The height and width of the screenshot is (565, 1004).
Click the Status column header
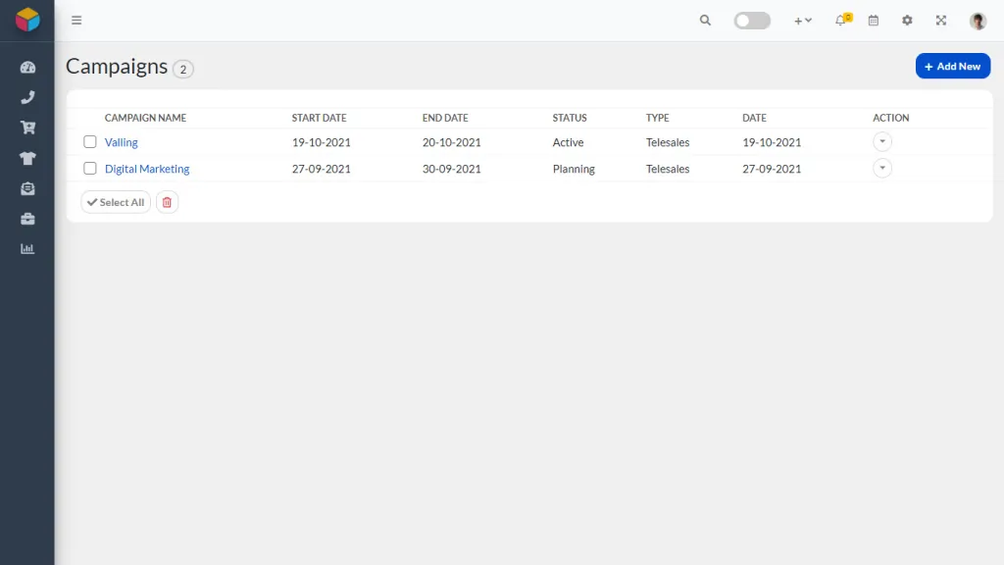[570, 118]
